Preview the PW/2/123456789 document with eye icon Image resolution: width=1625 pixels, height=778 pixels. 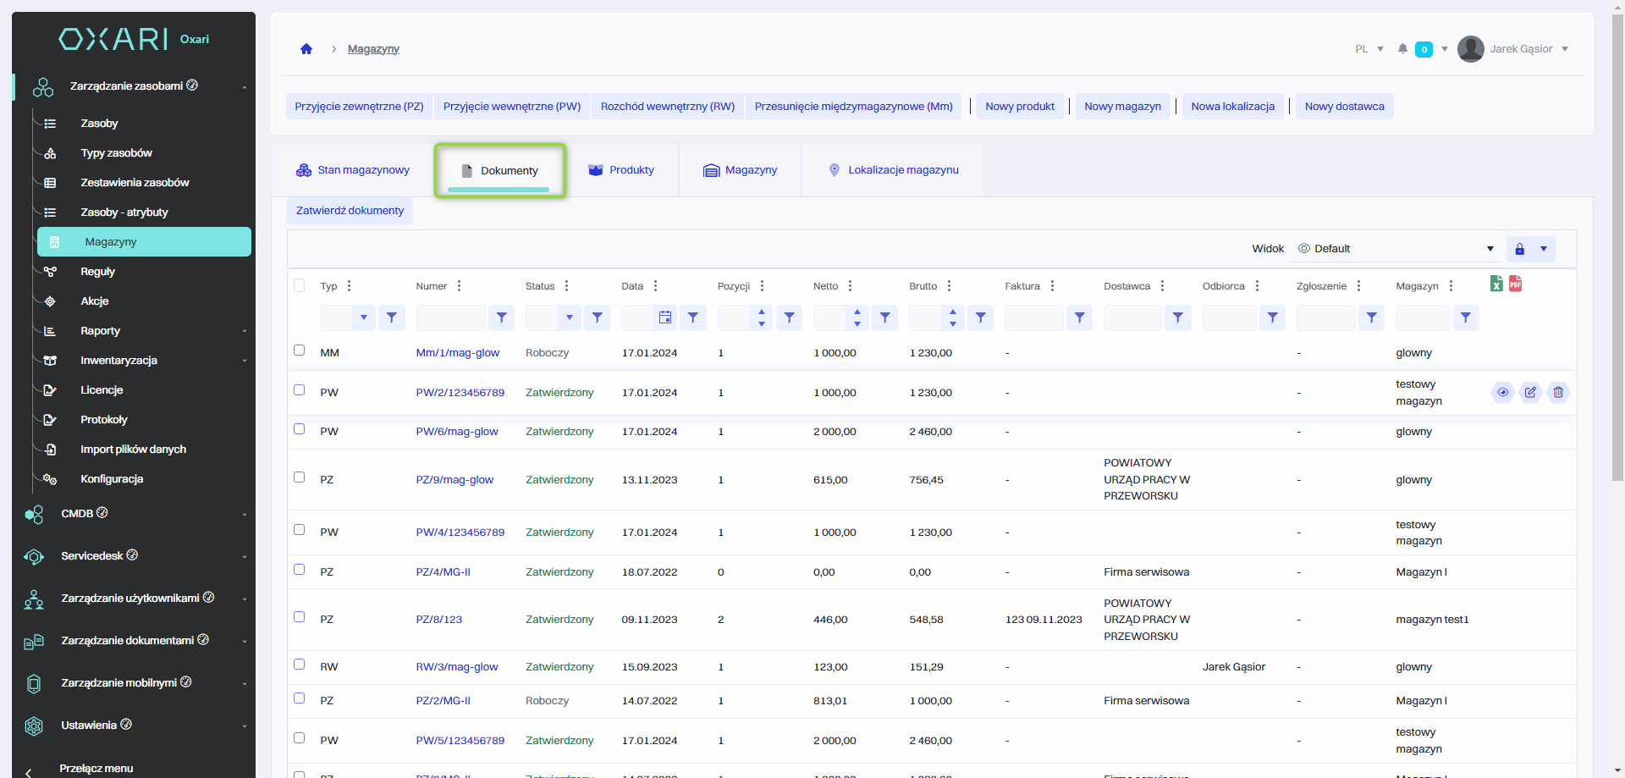pos(1502,392)
